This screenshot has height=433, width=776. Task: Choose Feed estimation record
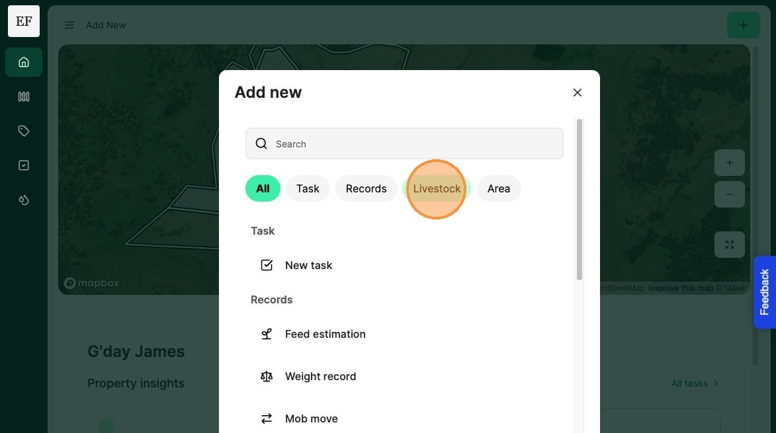404,334
